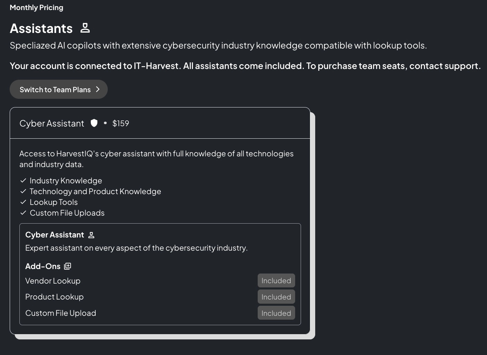This screenshot has height=355, width=487.
Task: Click the person icon beside the bold Cyber Assistant
Action: [91, 235]
